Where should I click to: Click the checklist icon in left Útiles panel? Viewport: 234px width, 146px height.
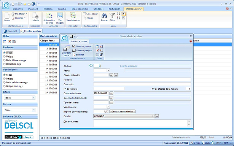pyautogui.click(x=10, y=41)
